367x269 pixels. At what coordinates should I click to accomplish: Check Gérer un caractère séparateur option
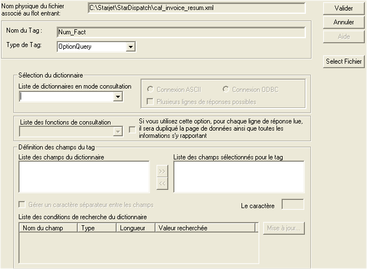[x=23, y=204]
